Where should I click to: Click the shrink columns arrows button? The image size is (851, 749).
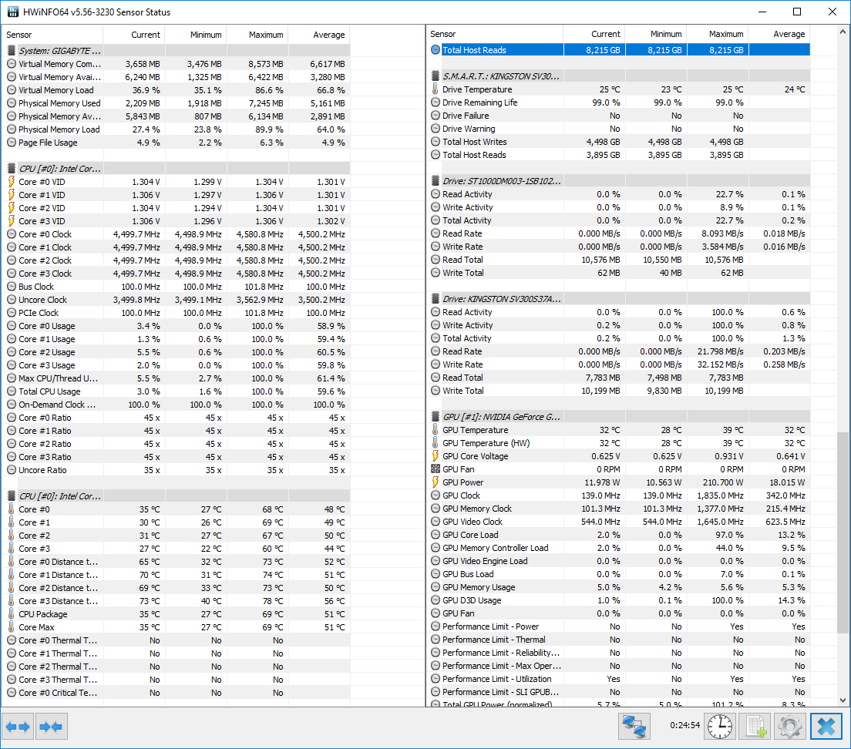tap(52, 726)
